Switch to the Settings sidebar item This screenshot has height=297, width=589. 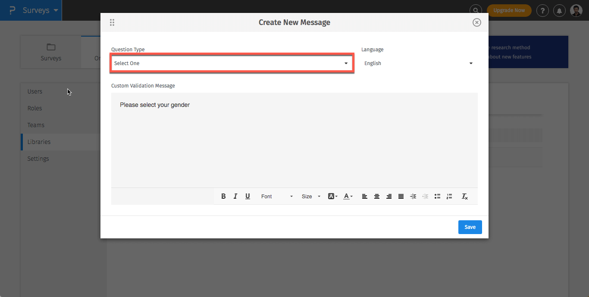pos(38,159)
